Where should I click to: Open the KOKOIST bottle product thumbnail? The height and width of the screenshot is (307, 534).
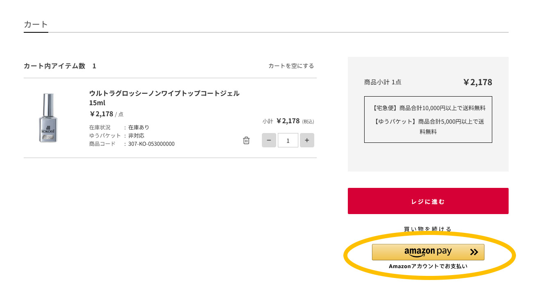49,118
